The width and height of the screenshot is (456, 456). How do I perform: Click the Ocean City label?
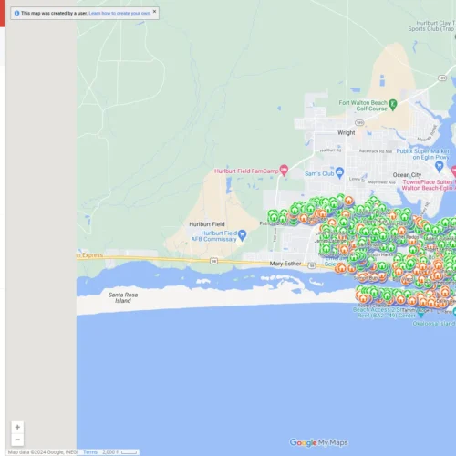point(407,175)
